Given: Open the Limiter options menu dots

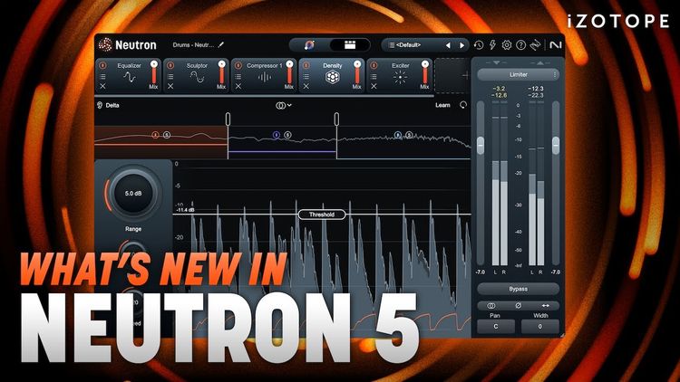Looking at the screenshot, I should pyautogui.click(x=555, y=74).
